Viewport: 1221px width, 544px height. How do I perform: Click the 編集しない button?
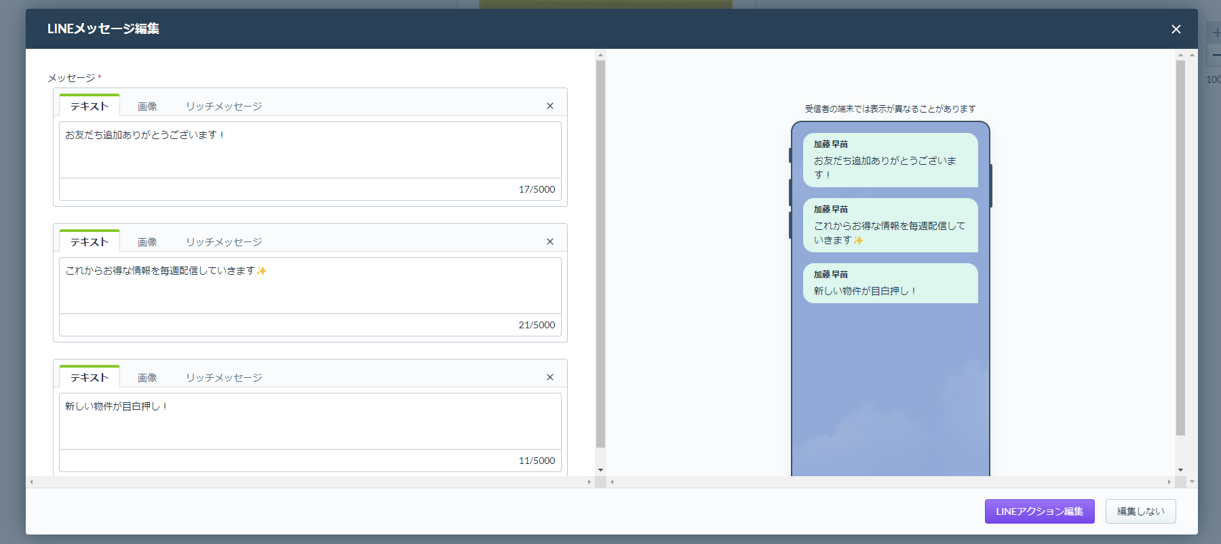pos(1140,511)
